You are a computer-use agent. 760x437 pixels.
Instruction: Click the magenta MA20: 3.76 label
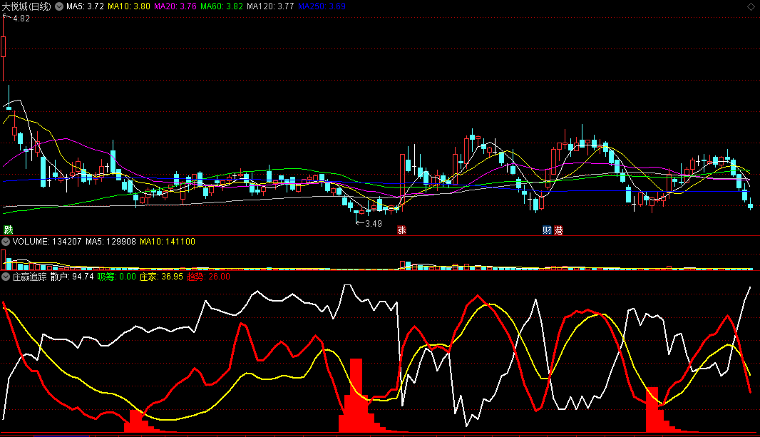coord(175,6)
